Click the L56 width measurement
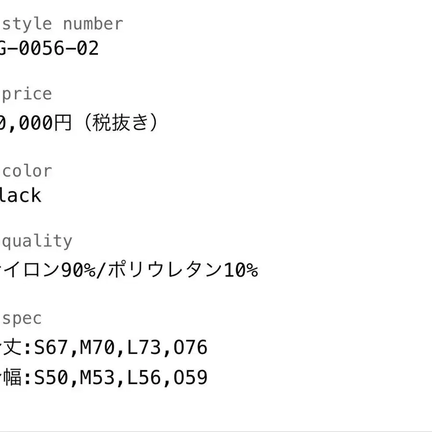432x432 pixels. pyautogui.click(x=144, y=377)
